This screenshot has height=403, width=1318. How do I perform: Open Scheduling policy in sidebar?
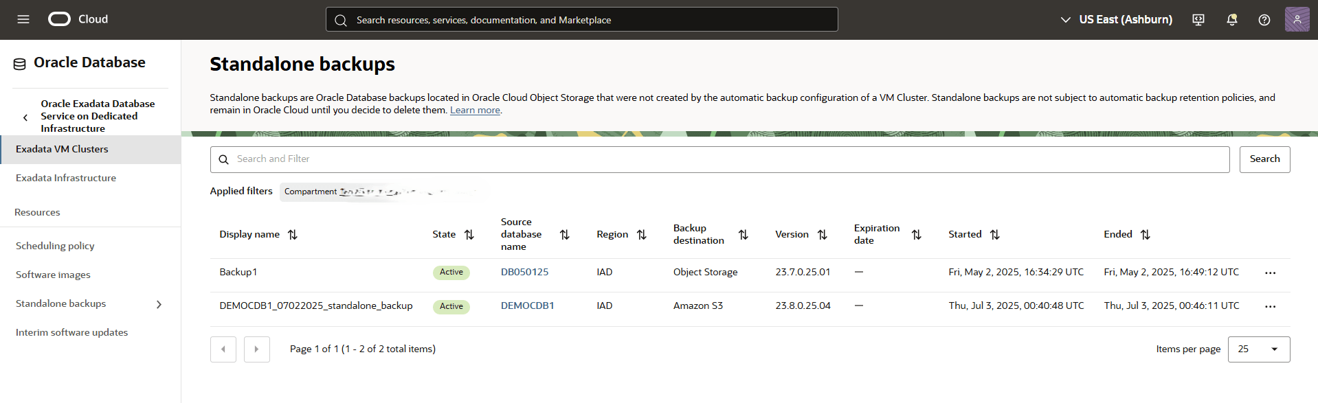55,246
